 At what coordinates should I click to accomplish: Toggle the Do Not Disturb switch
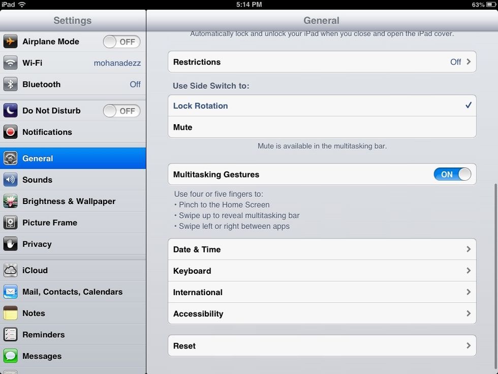tap(121, 111)
